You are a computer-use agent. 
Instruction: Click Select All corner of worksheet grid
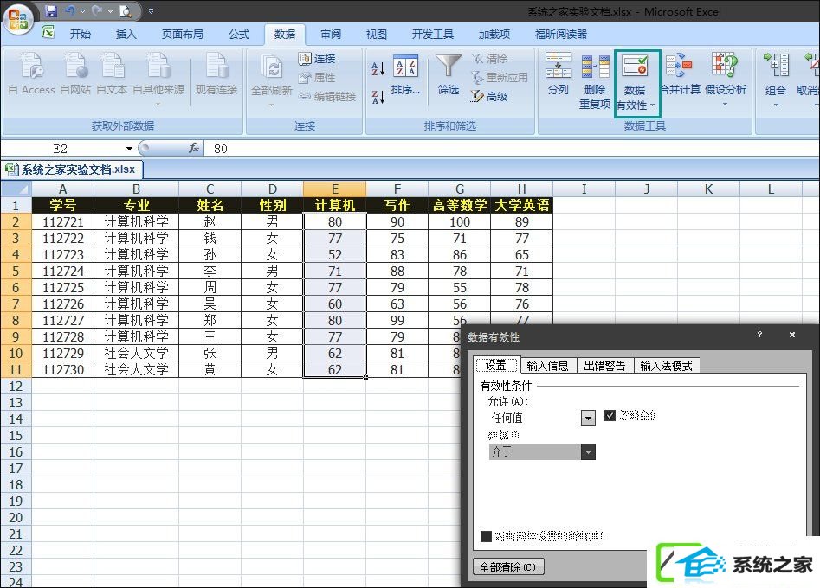(x=16, y=189)
